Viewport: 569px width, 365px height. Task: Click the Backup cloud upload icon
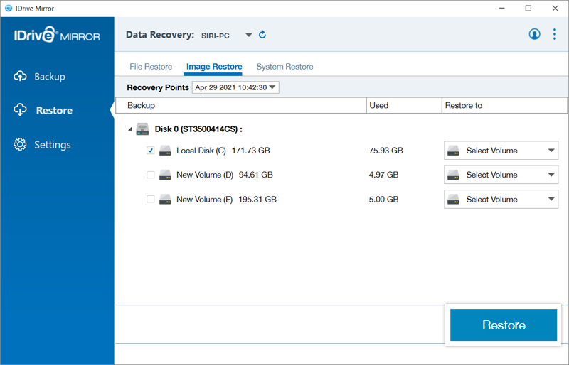[x=21, y=77]
